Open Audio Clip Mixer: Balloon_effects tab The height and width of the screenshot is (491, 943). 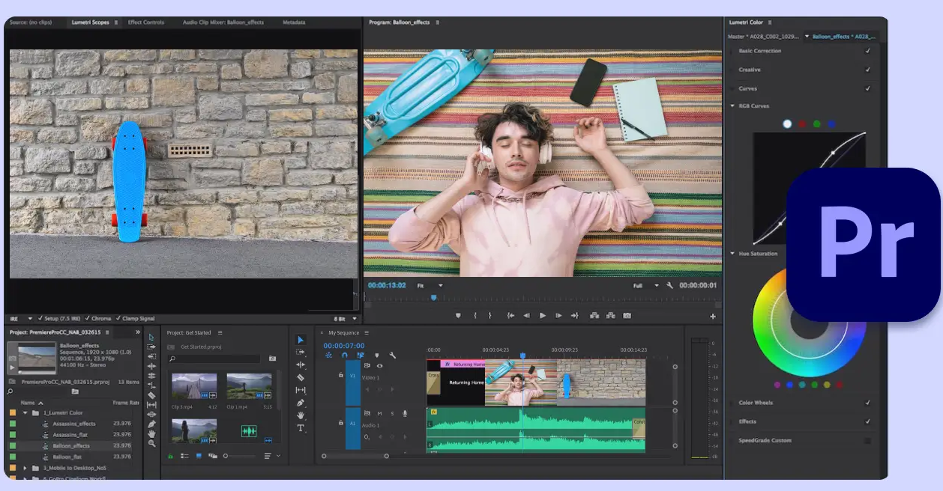[223, 22]
